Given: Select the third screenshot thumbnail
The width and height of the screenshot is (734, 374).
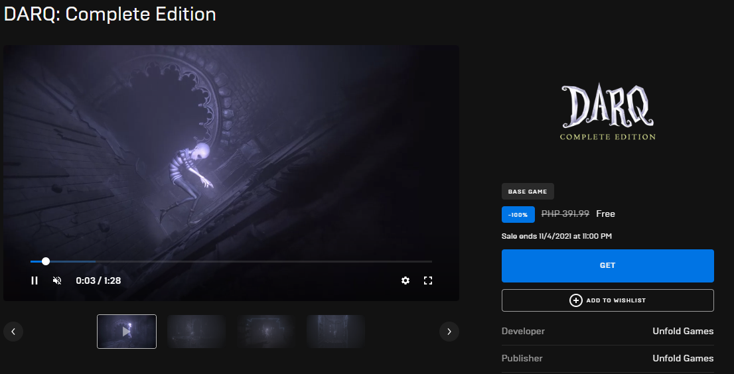Looking at the screenshot, I should [x=266, y=332].
